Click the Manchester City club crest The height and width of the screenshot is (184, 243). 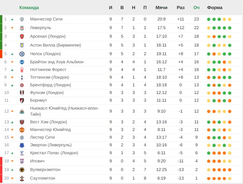(22, 19)
